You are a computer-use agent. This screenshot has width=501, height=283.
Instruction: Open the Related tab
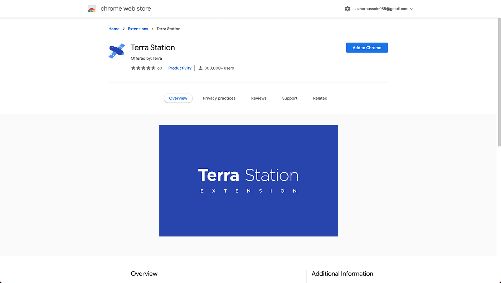pos(320,98)
